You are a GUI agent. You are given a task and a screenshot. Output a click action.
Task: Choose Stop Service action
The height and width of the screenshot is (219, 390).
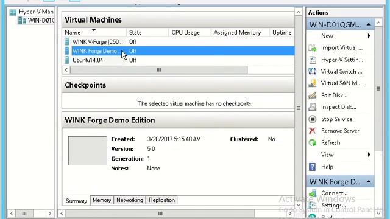point(337,119)
